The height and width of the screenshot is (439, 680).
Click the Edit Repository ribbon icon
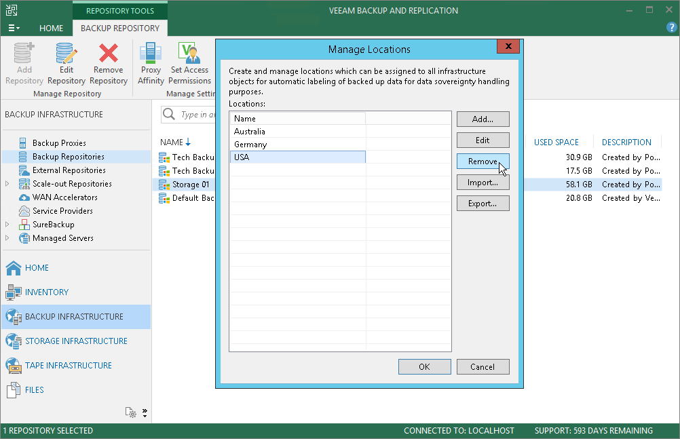[x=67, y=53]
